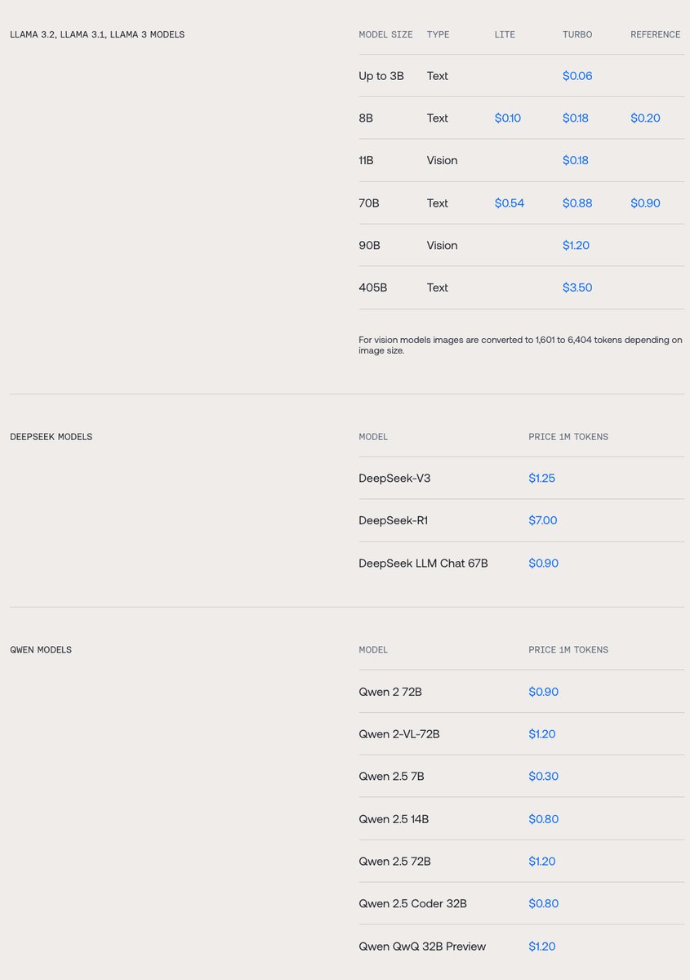690x980 pixels.
Task: Click the REFERENCE column header
Action: coord(655,35)
